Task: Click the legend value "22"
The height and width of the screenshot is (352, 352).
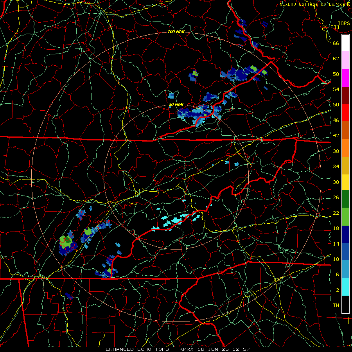Action: pos(336,213)
